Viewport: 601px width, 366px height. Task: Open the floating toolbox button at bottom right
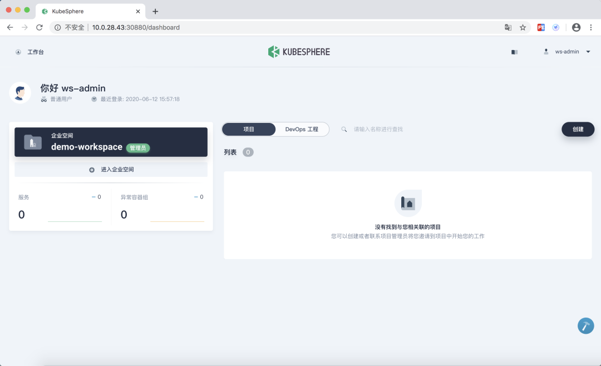tap(585, 326)
